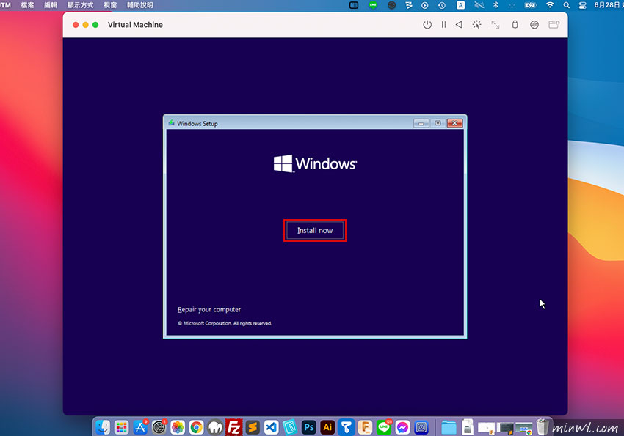Open the 編輯 menu
Viewport: 624px width, 436px height.
click(x=51, y=5)
